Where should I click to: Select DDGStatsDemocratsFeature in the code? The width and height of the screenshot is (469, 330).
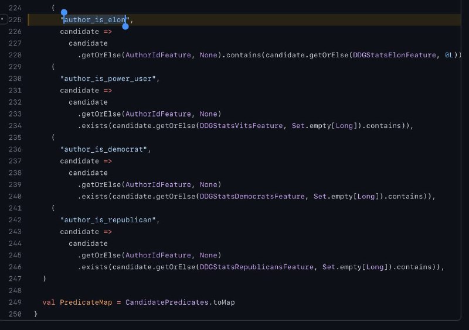click(253, 197)
